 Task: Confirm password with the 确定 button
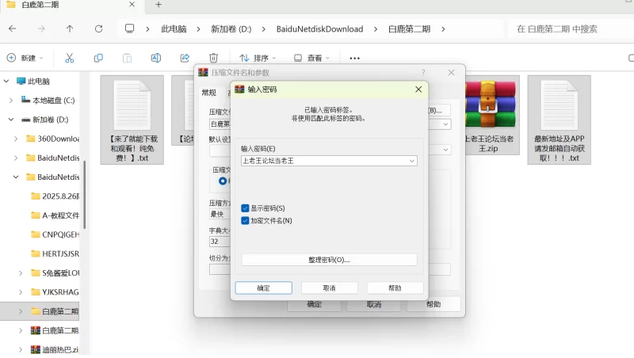[x=263, y=288]
